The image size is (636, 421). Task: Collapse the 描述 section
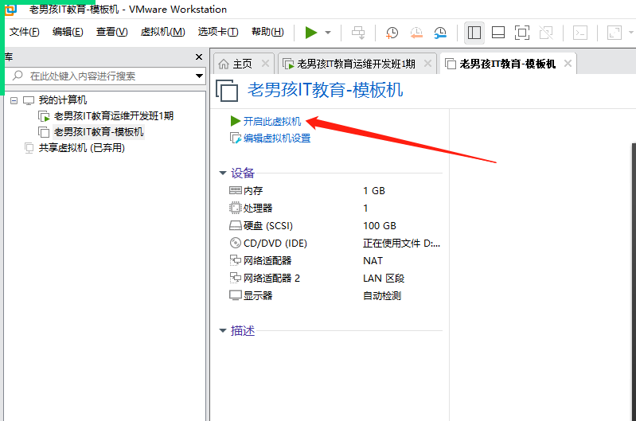click(223, 330)
